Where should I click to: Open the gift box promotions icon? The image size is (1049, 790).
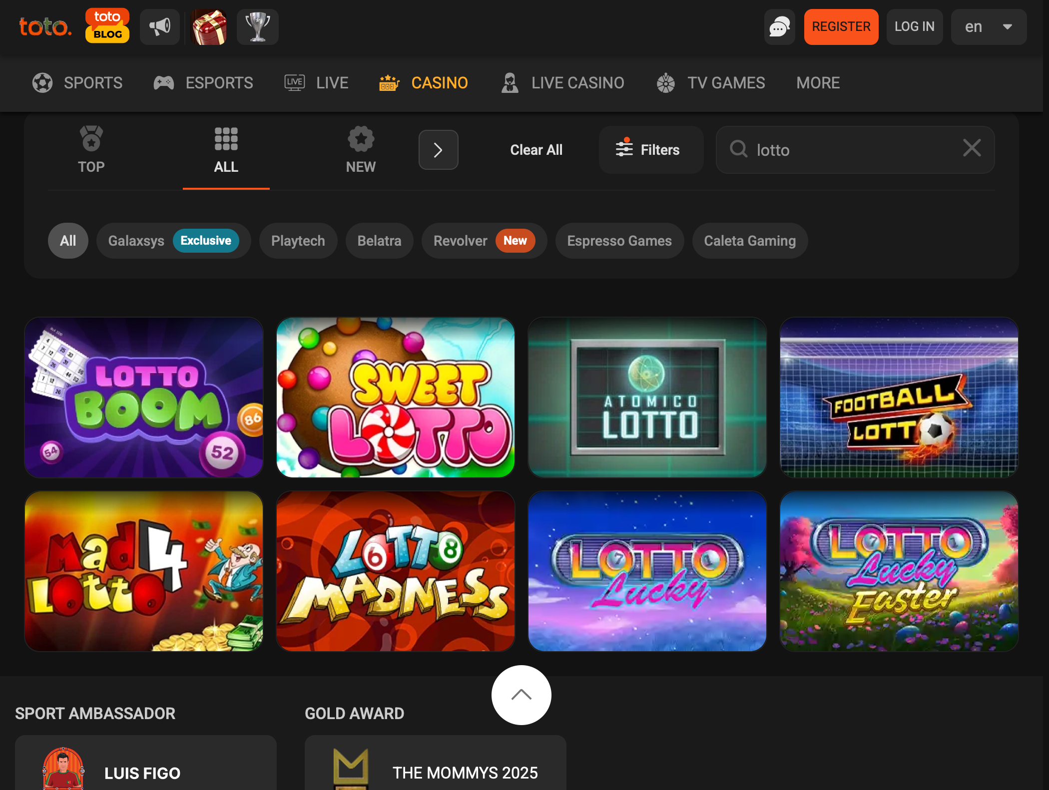click(209, 27)
